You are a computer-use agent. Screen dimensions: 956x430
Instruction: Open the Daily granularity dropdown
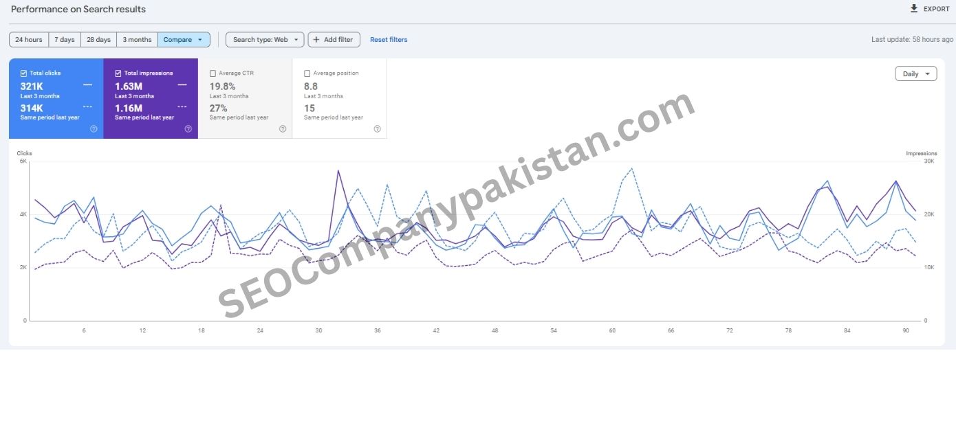(915, 73)
